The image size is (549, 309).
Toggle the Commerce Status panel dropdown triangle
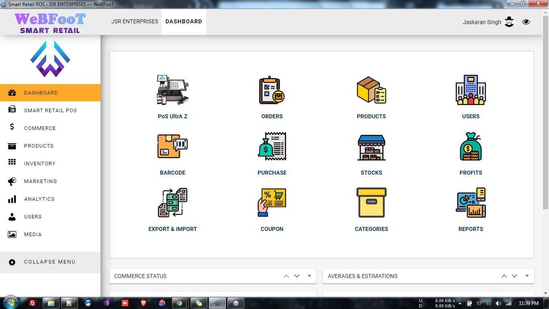[x=309, y=276]
